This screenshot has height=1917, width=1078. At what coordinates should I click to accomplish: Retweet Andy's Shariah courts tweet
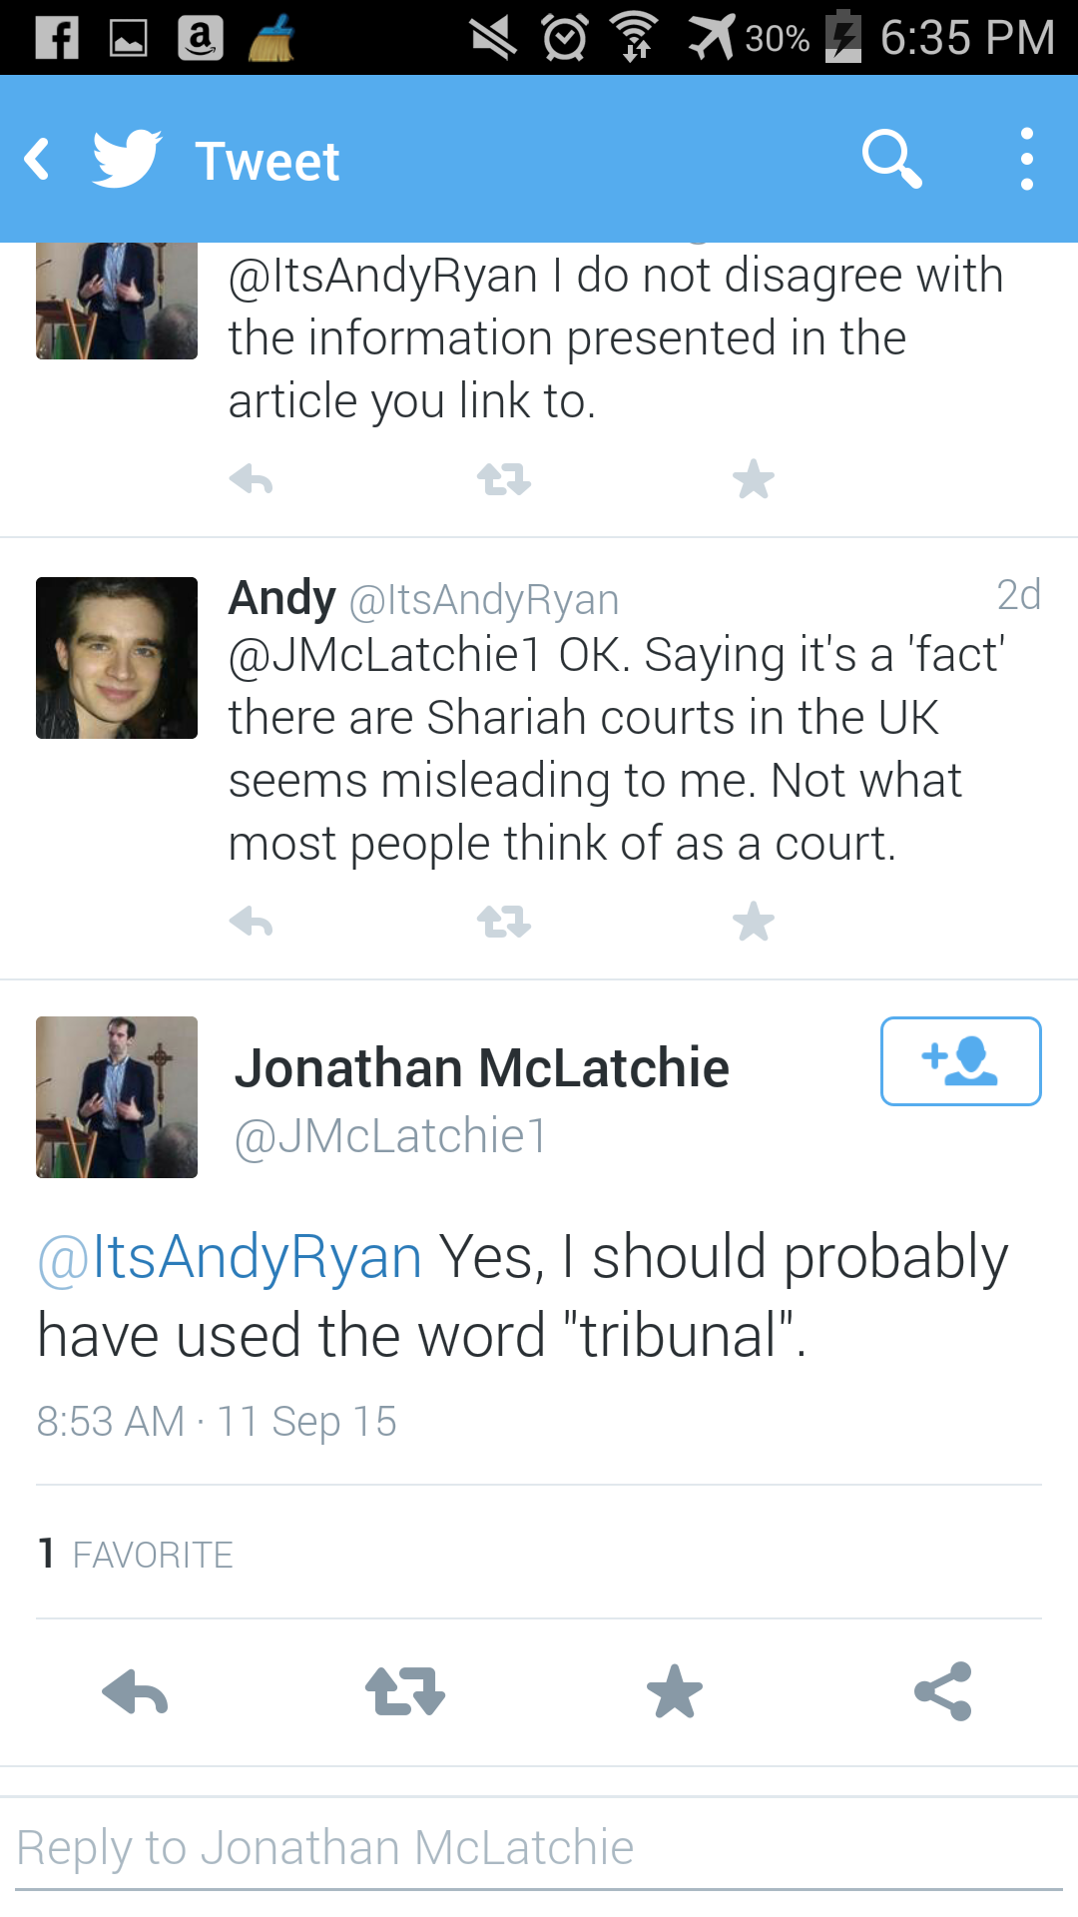[x=504, y=922]
